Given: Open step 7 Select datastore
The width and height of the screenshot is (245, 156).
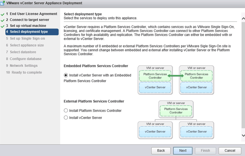Looking at the screenshot, I should pos(21,52).
